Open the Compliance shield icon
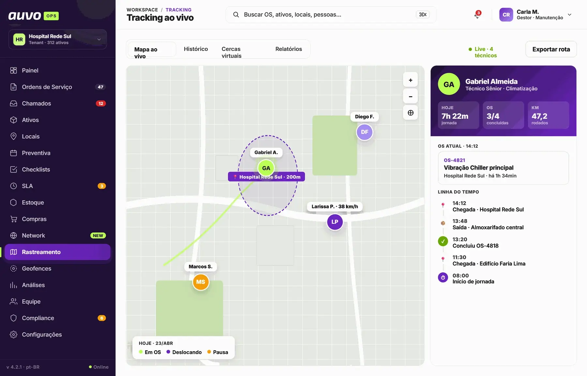This screenshot has height=376, width=587. coord(13,318)
